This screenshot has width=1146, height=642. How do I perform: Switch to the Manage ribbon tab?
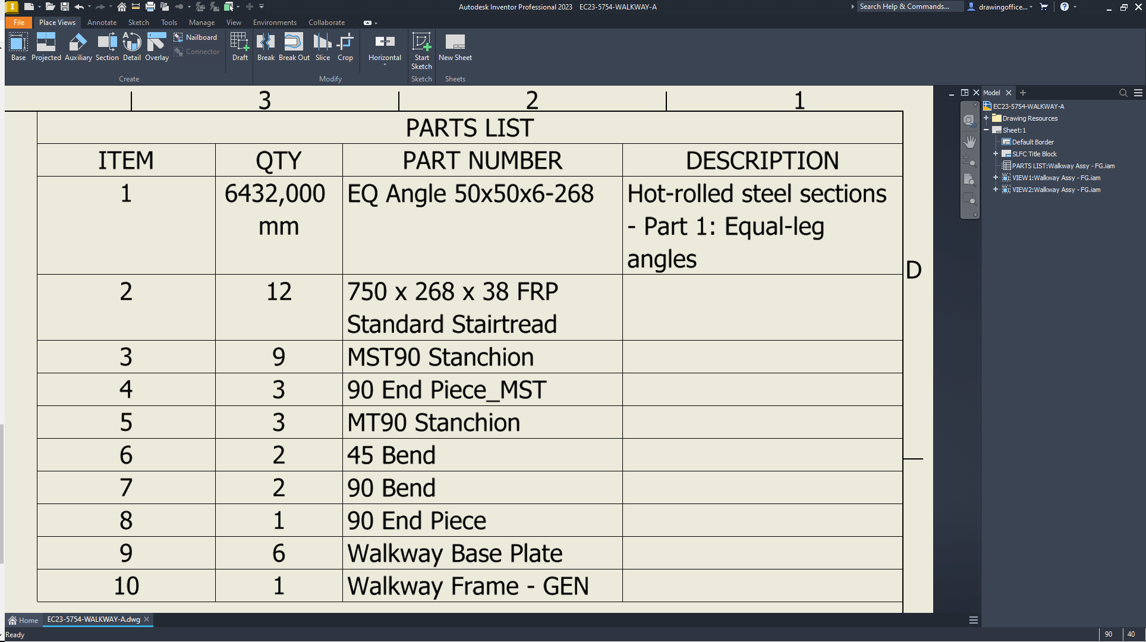pos(202,23)
